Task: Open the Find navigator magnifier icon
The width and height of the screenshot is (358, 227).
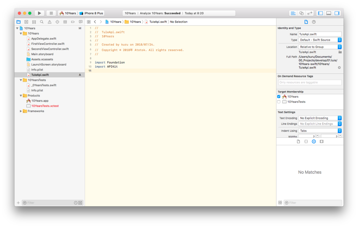Action: pyautogui.click(x=42, y=22)
